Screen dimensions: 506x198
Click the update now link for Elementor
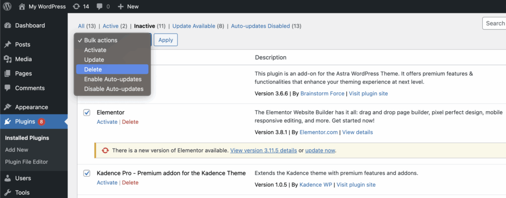[320, 150]
